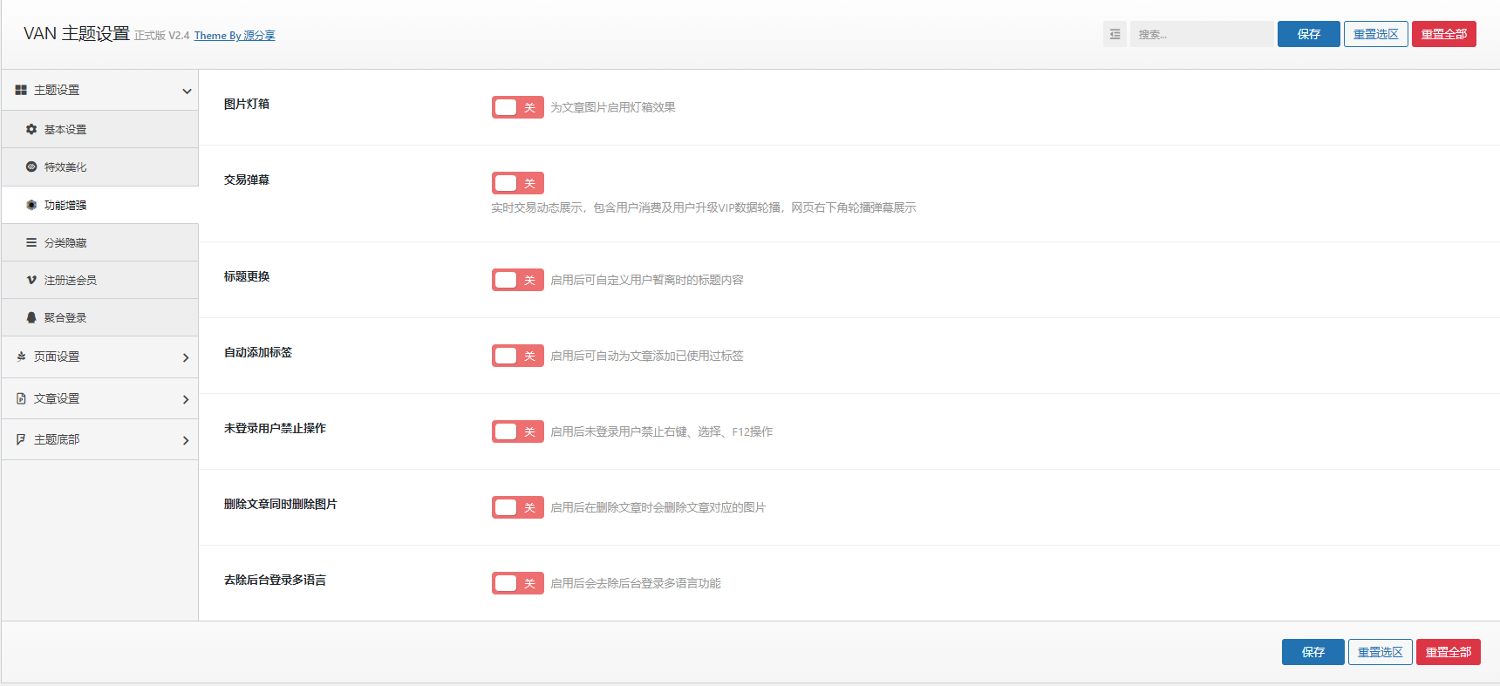Image resolution: width=1500 pixels, height=686 pixels.
Task: Open the Theme By 源分享 link
Action: 235,36
